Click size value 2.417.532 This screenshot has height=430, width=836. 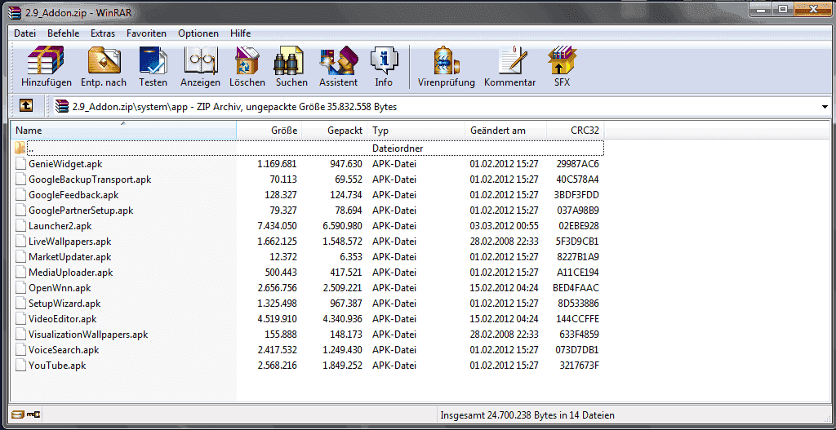(x=277, y=350)
